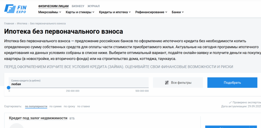Viewport: 261px width, 128px height.
Task: Go to the Журнал section
Action: tap(93, 6)
